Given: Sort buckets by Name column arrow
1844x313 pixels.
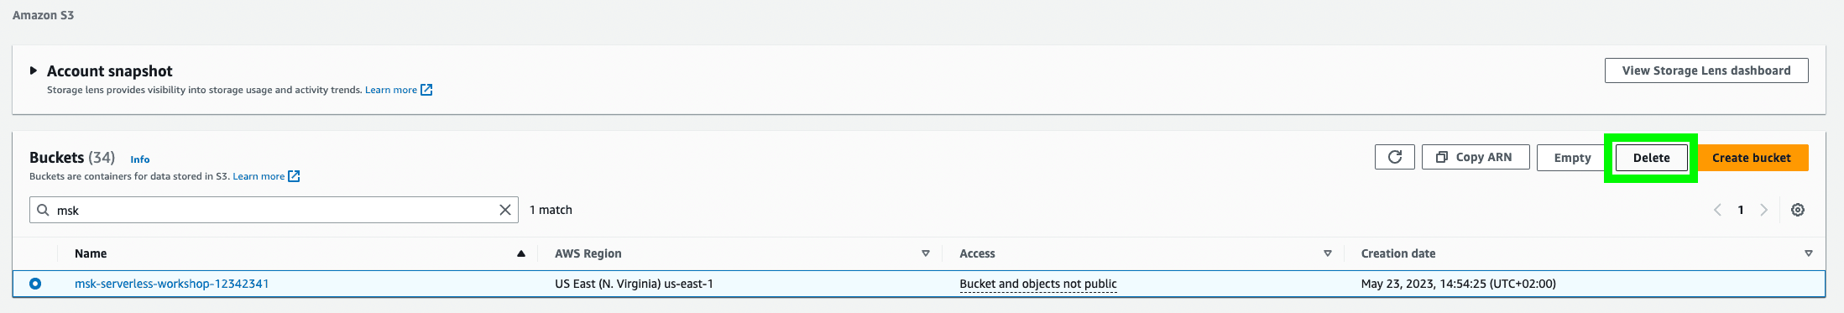Looking at the screenshot, I should click(521, 253).
